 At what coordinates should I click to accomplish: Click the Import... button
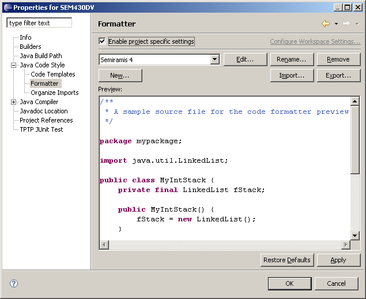point(292,75)
